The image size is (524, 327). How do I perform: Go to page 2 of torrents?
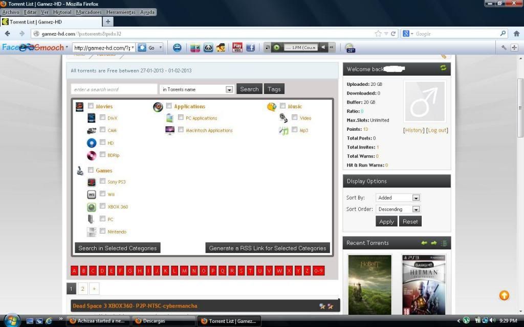coord(82,289)
